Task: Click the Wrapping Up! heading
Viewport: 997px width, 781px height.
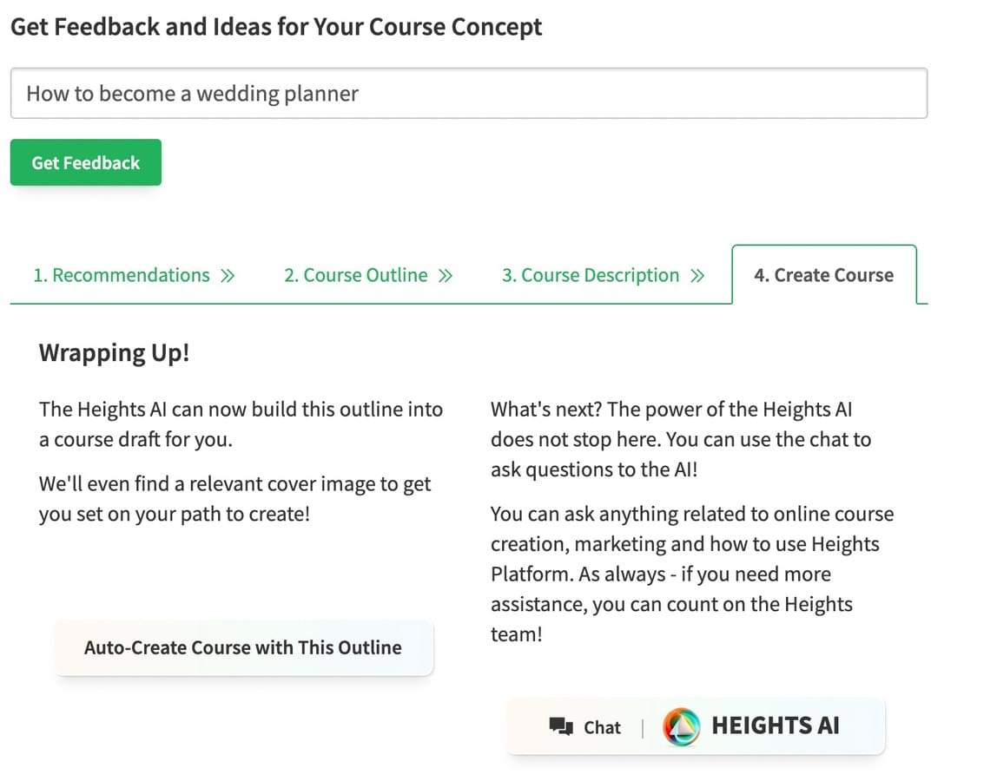Action: pyautogui.click(x=115, y=352)
